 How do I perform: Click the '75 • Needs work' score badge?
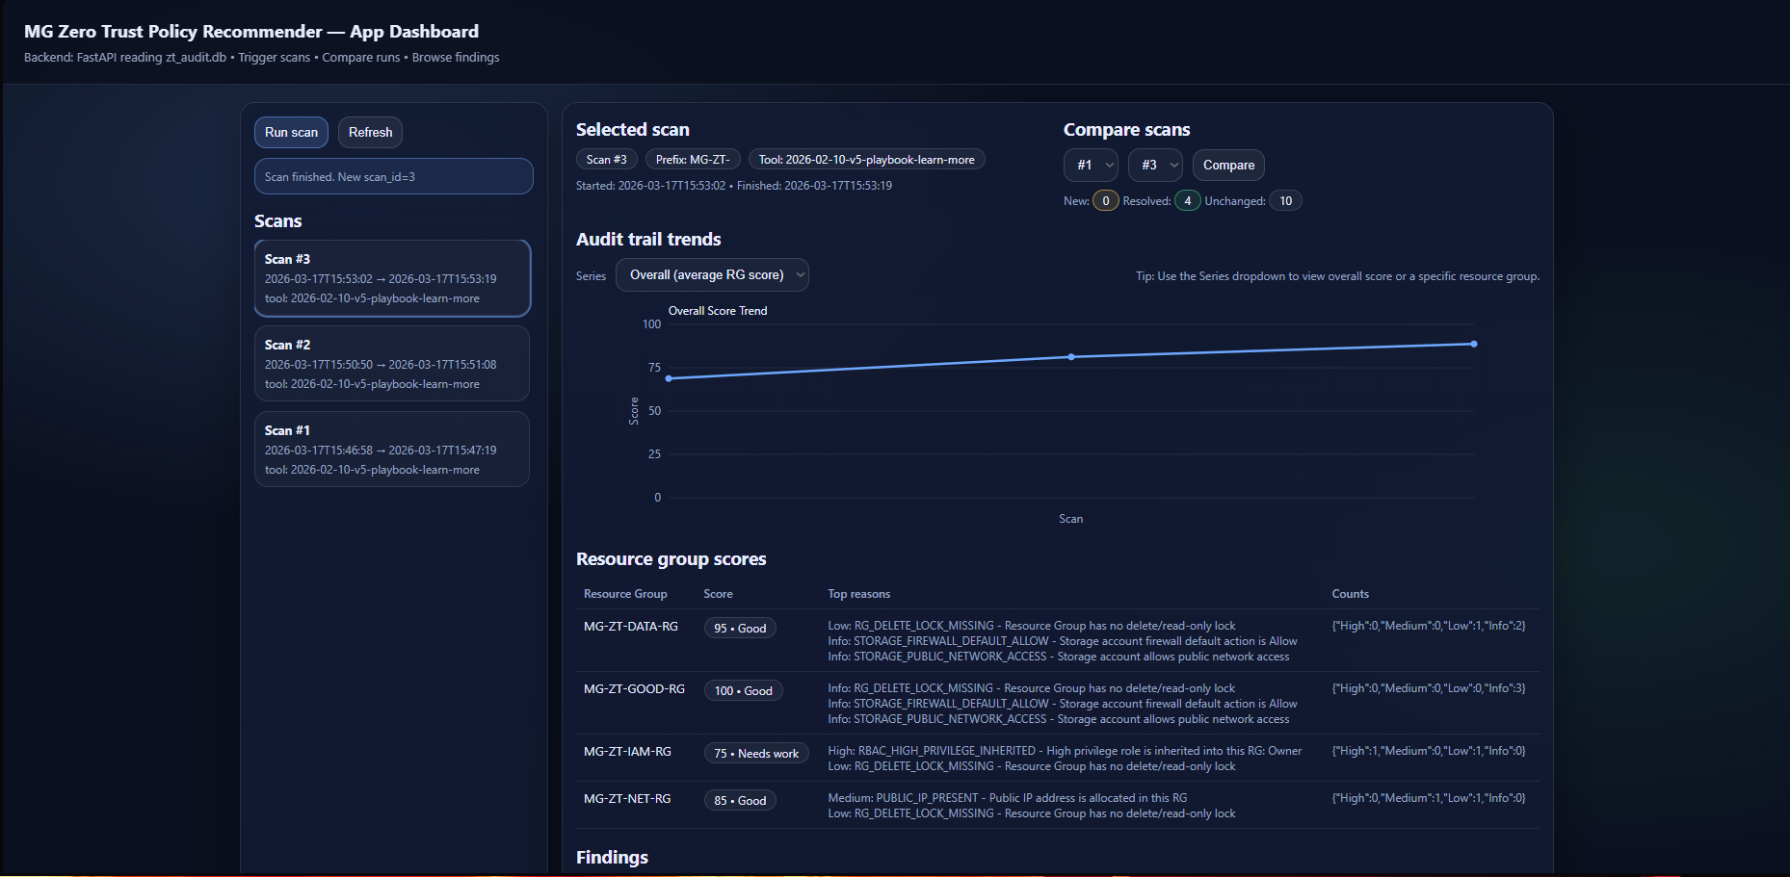[x=756, y=754]
